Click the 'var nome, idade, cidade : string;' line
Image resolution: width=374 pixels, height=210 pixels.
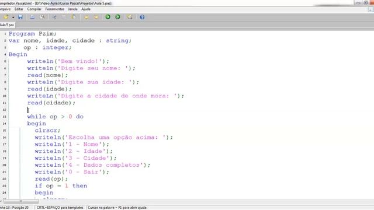(70, 41)
